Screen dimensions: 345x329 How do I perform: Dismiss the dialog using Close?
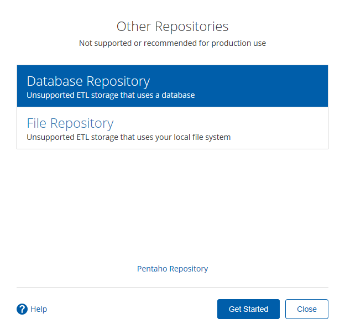click(306, 309)
